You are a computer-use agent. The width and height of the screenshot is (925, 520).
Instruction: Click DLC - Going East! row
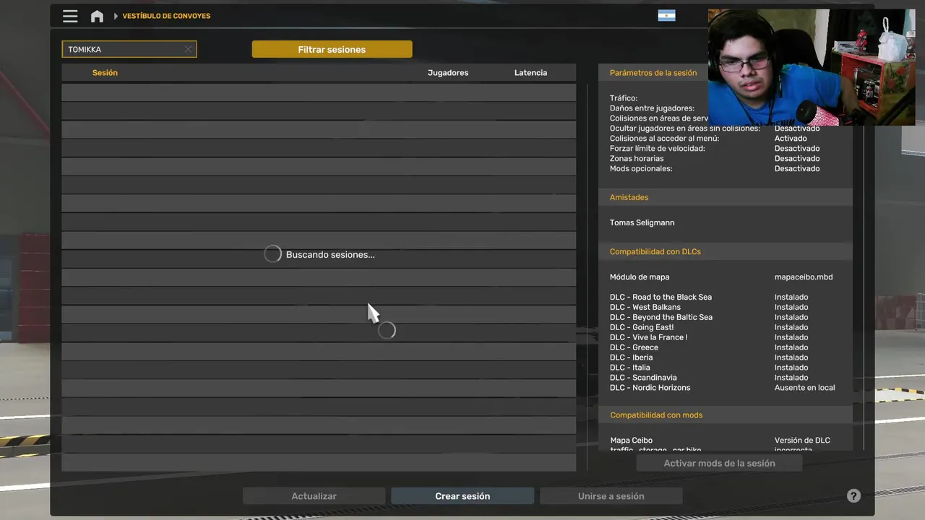[x=642, y=327]
